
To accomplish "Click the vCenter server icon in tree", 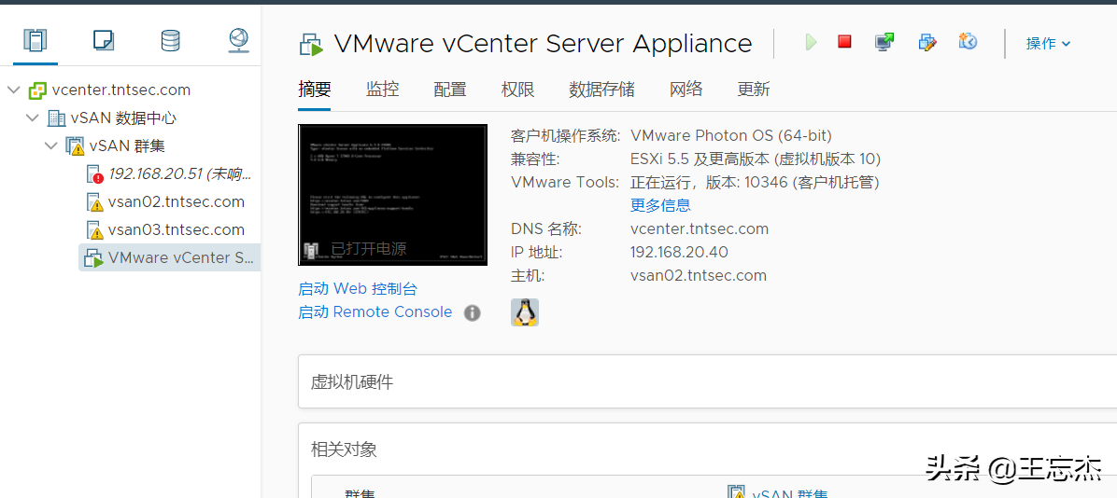I will click(x=37, y=90).
